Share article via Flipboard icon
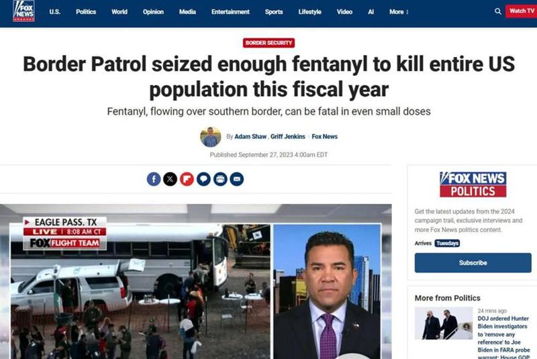This screenshot has height=359, width=537. point(187,179)
